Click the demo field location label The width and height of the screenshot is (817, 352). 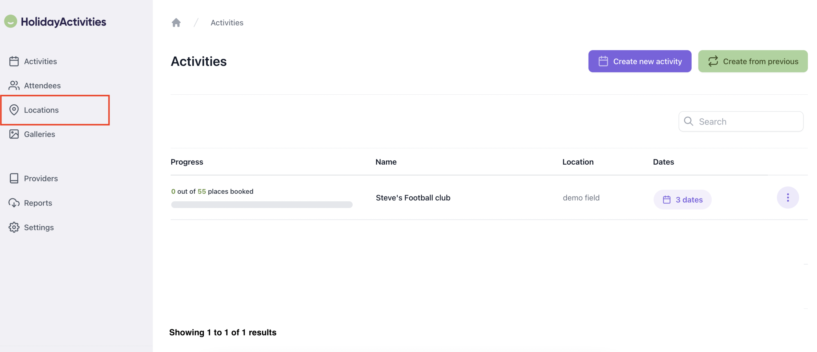[x=581, y=198]
